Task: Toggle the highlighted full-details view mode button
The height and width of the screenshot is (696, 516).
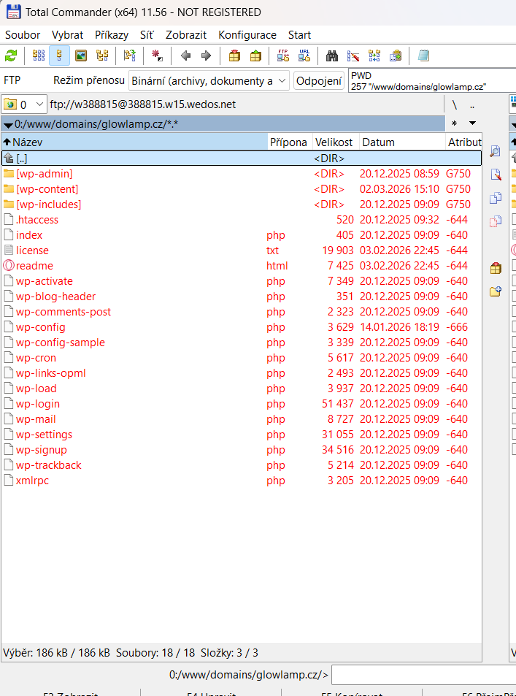Action: click(x=59, y=56)
